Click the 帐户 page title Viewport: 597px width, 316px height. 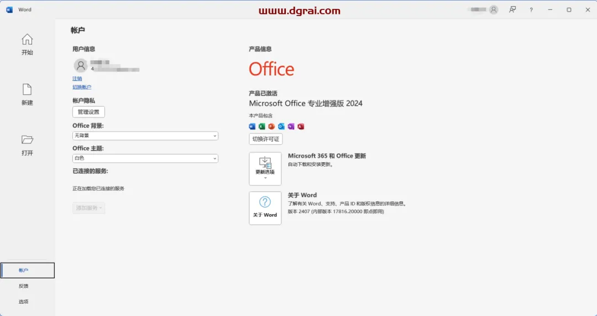pos(78,30)
